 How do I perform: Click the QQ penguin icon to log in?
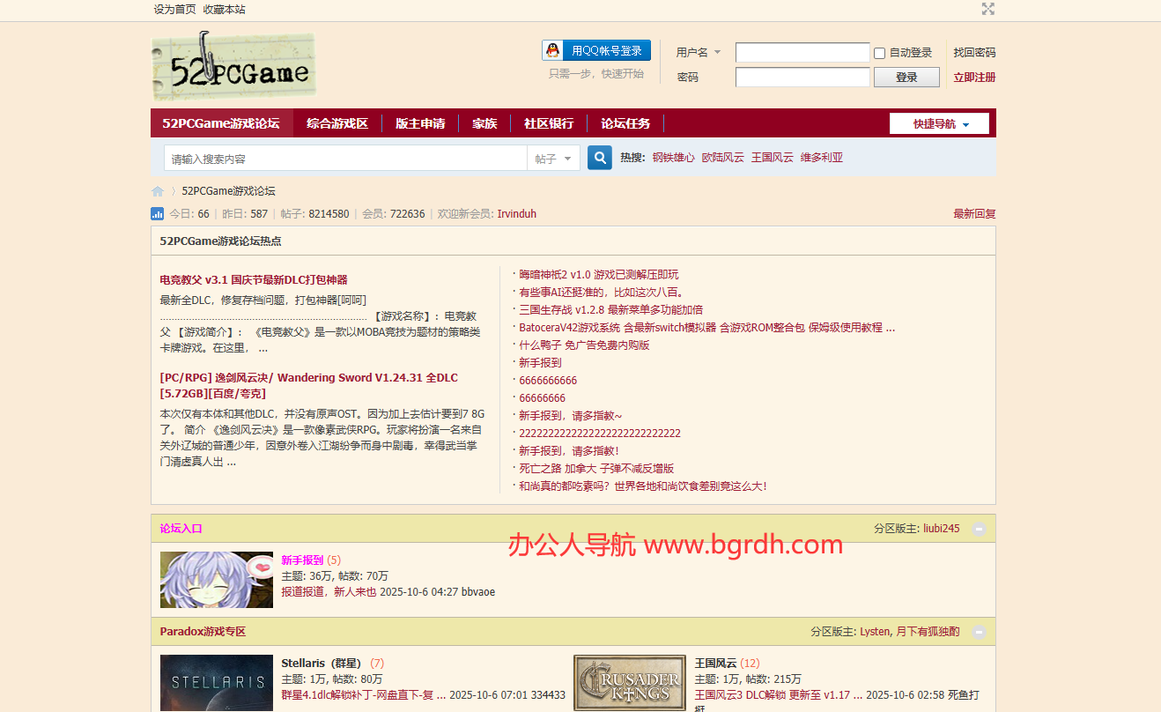point(552,50)
